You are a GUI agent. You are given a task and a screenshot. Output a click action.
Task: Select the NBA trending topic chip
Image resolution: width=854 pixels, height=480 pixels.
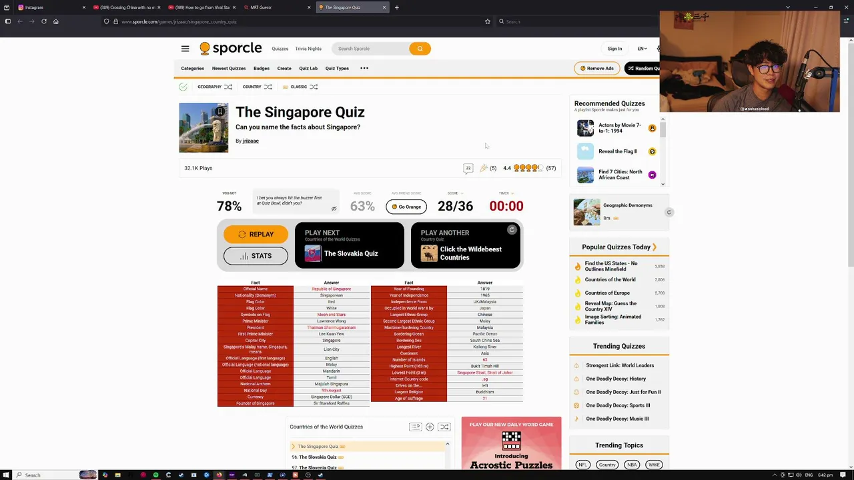point(632,465)
